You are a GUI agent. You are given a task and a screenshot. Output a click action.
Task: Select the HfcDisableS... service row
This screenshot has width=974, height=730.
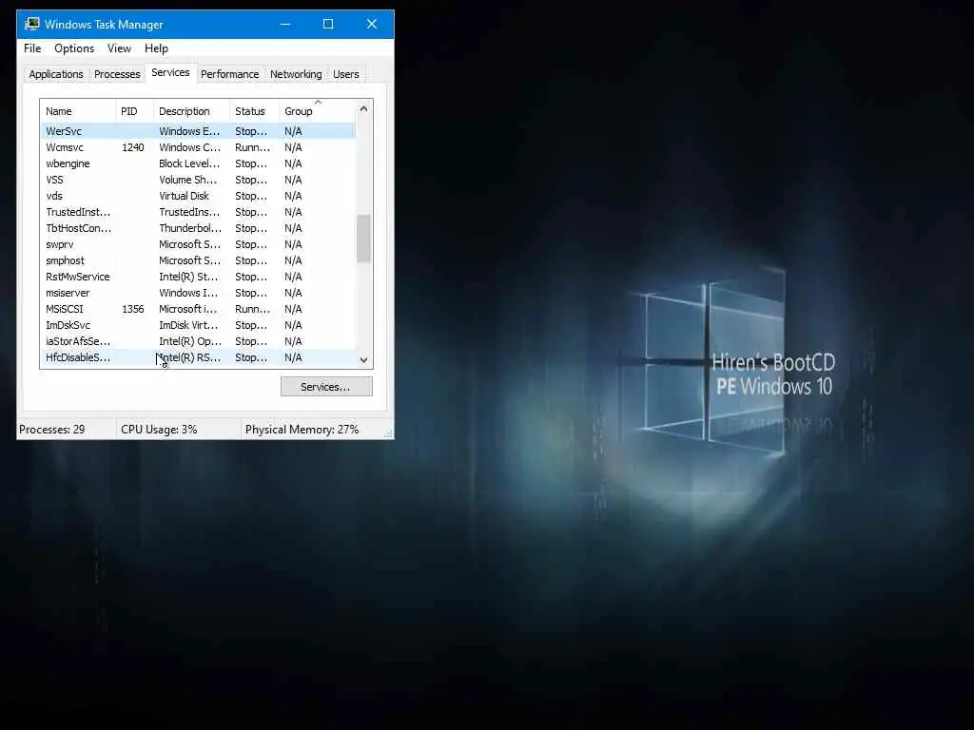point(198,357)
